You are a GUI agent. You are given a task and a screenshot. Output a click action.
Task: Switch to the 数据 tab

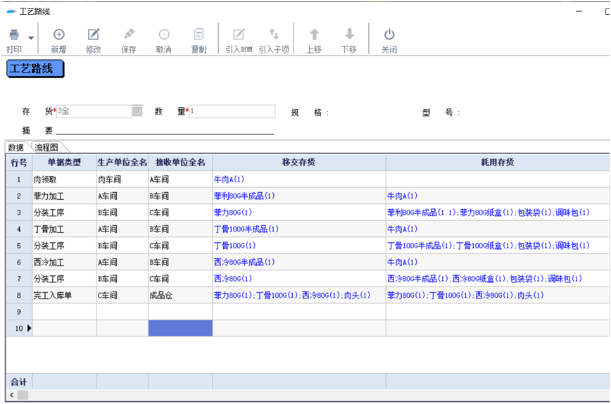coord(16,148)
